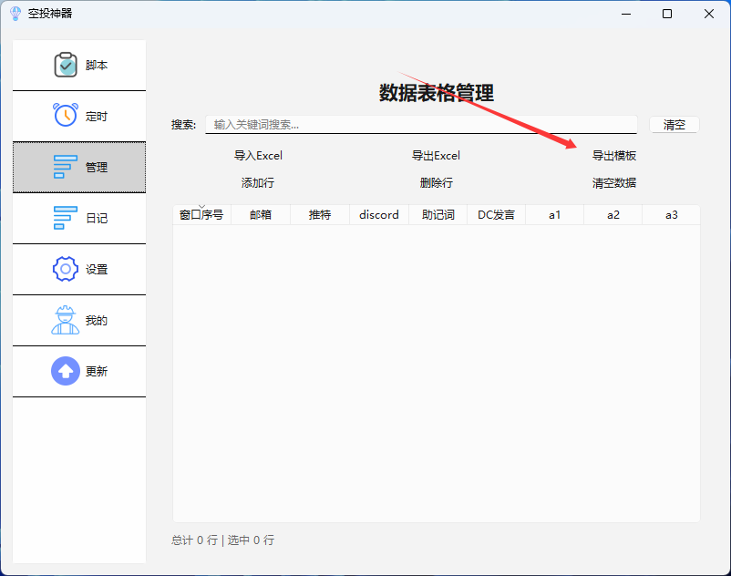Select the 管理 (Manage) sidebar icon
Screen dimensions: 731x576
click(78, 167)
